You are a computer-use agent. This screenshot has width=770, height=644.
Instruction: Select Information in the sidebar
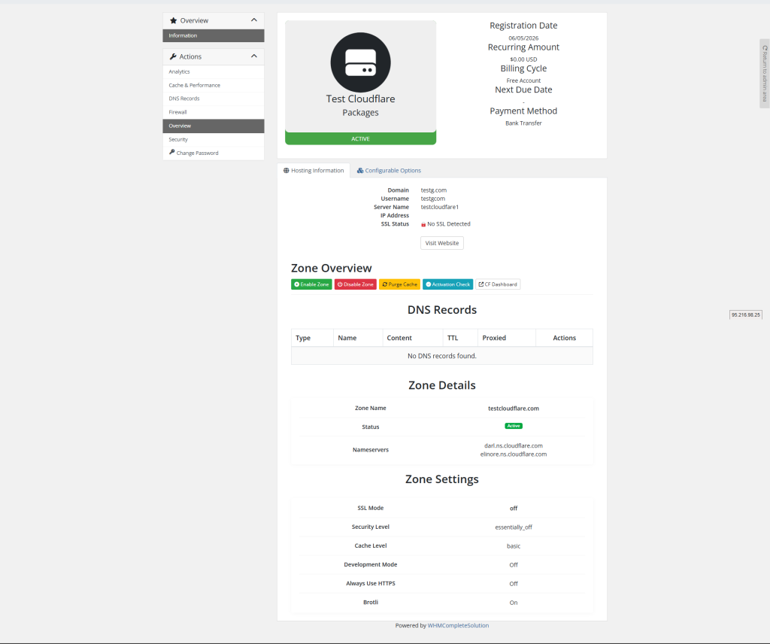tap(213, 35)
